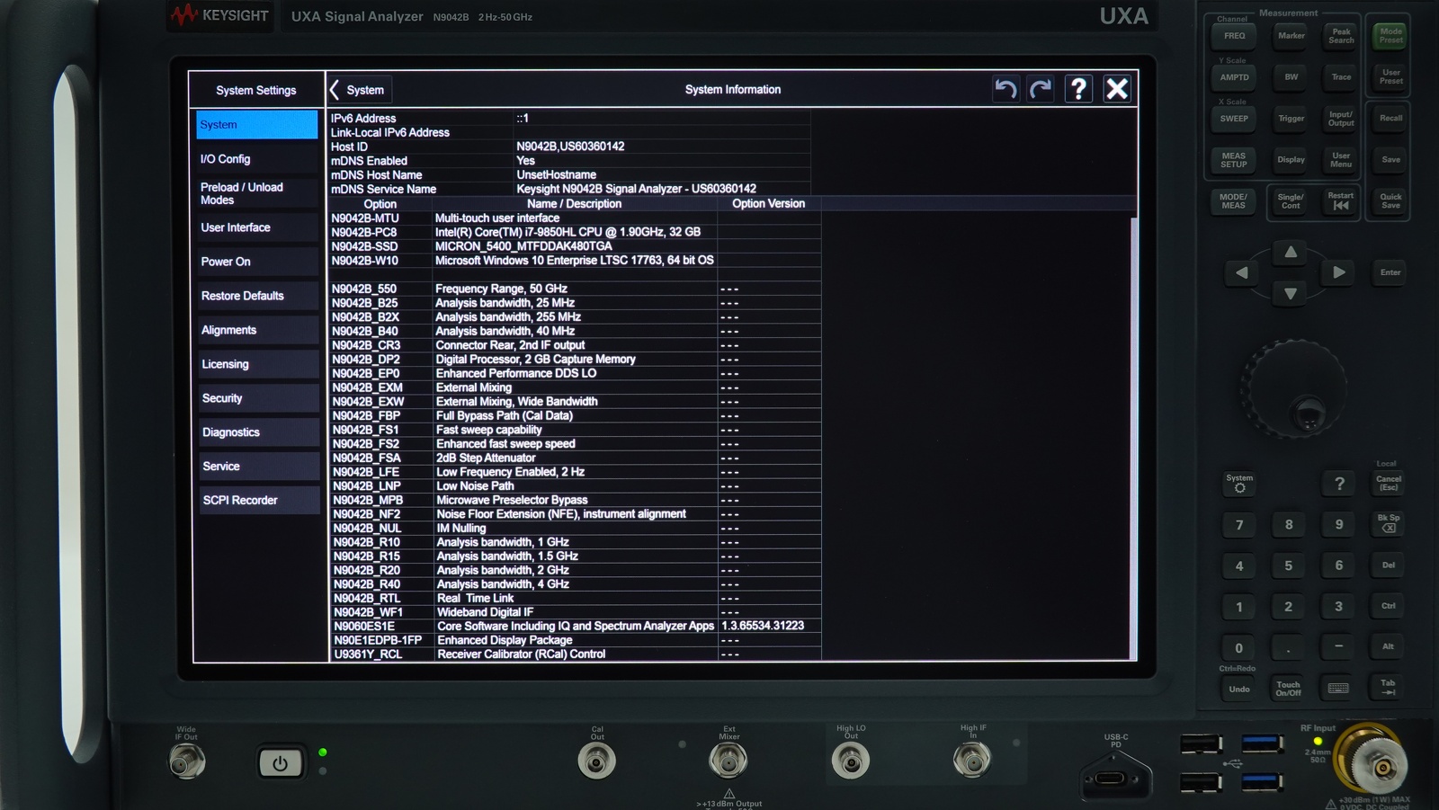Hit the FREQ hardware key

[x=1234, y=36]
